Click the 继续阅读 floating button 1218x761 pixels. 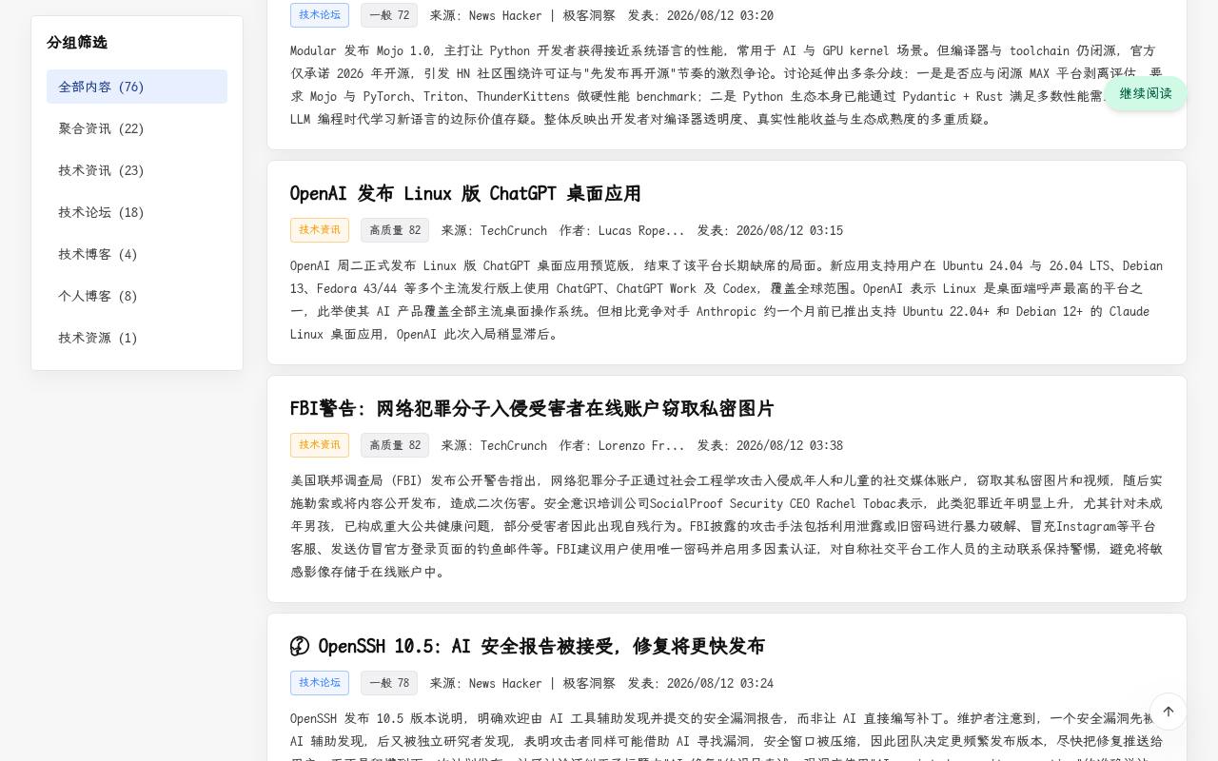pos(1146,93)
